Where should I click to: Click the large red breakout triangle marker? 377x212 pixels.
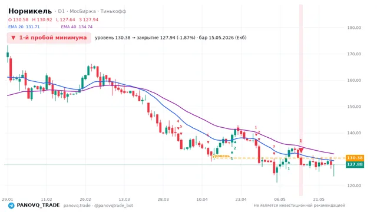pyautogui.click(x=301, y=150)
